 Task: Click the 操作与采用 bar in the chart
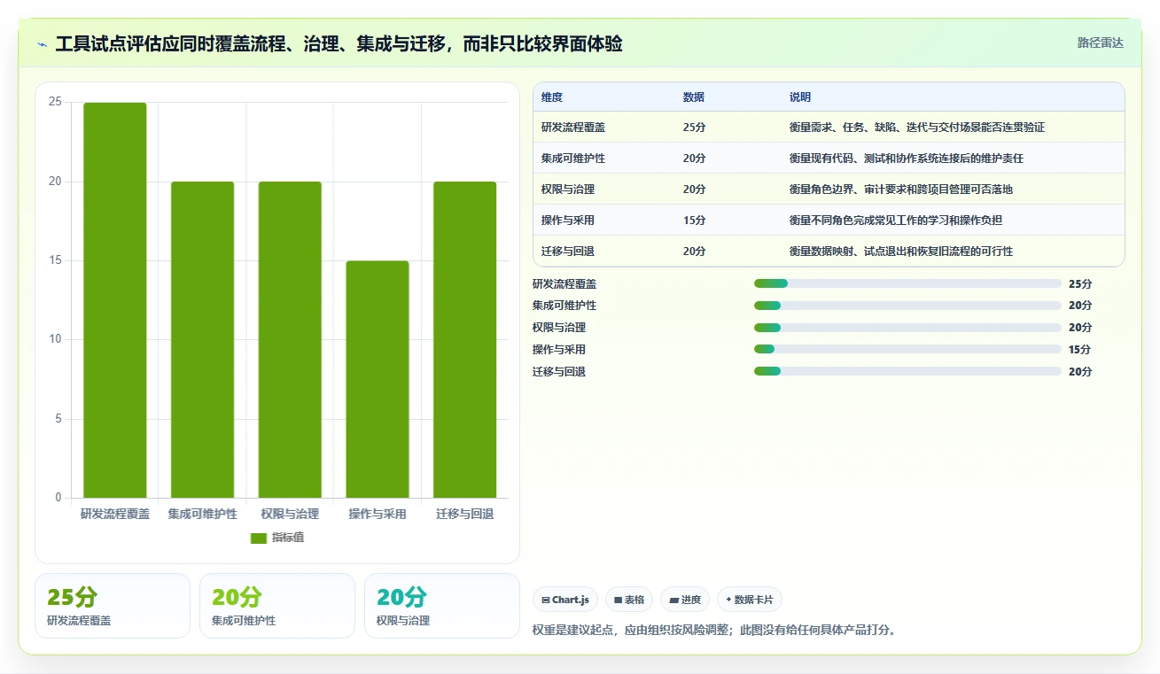(378, 379)
